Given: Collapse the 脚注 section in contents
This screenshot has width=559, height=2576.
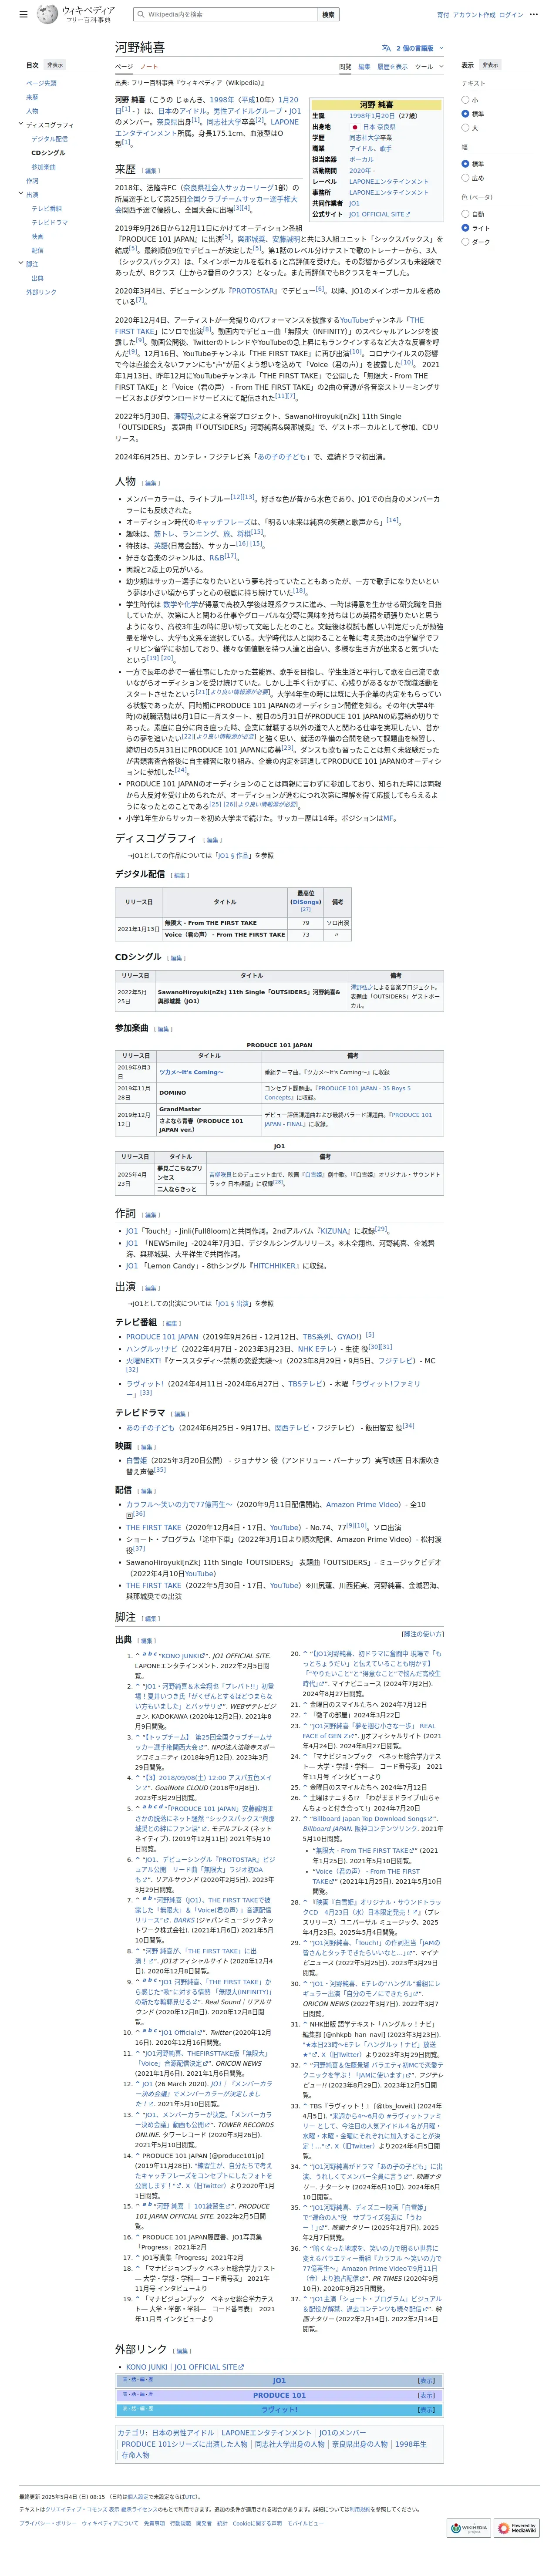Looking at the screenshot, I should tap(20, 264).
